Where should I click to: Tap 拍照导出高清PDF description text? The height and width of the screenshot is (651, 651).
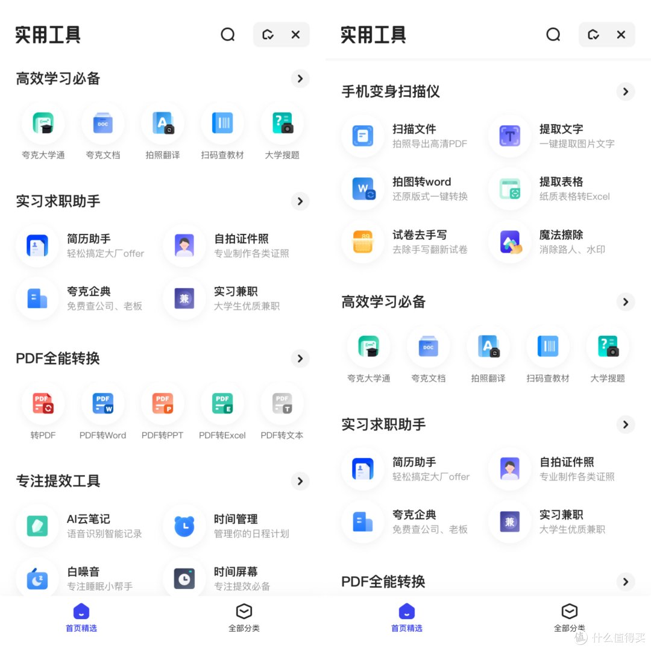pos(430,144)
